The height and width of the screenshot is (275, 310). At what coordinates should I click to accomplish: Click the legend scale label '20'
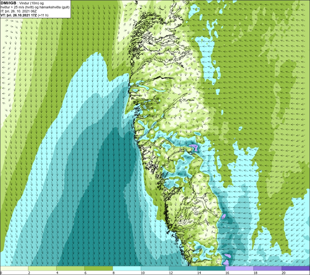point(283,273)
